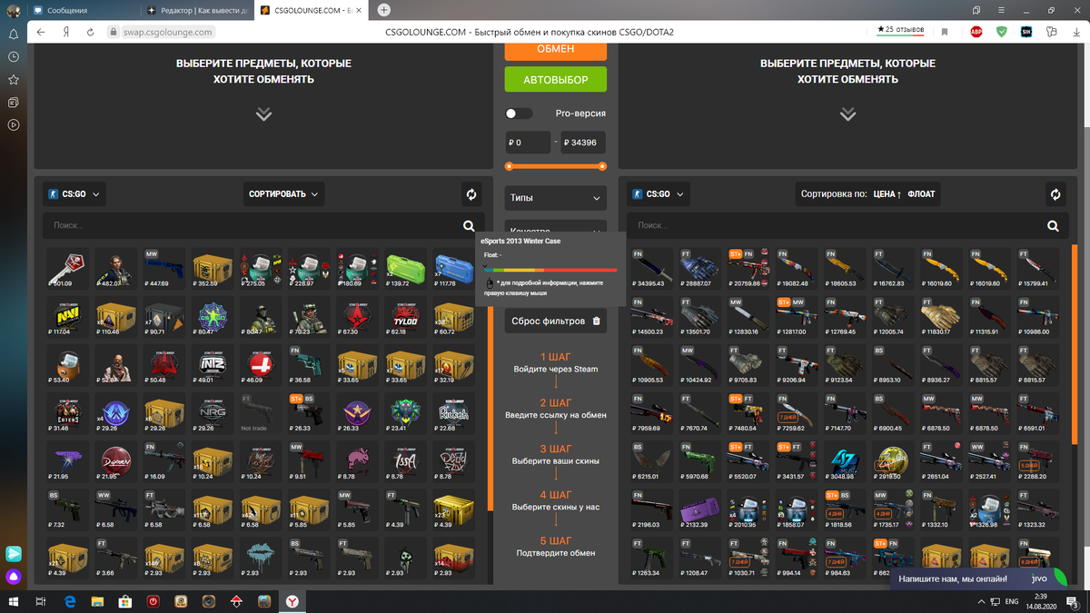
Task: Open the Напишите нам, мы онлайн chat
Action: [980, 578]
